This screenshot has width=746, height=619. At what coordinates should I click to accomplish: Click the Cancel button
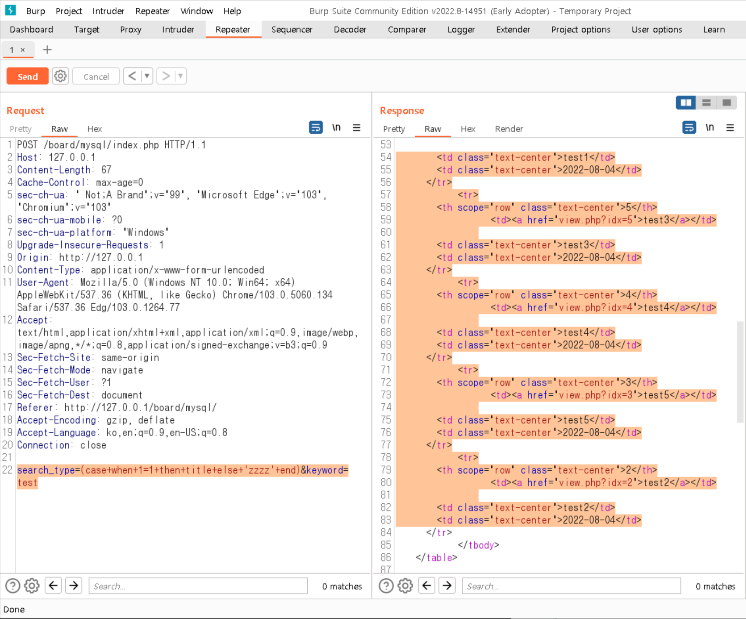(96, 76)
